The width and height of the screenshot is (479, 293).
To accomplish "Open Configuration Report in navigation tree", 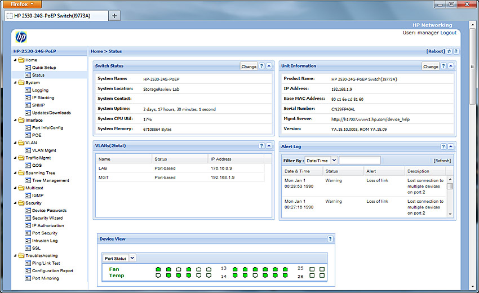I will 52,270.
